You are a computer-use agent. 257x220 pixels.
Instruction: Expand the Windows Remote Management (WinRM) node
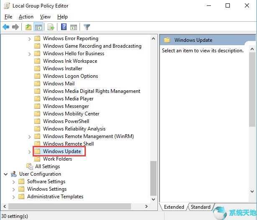29,137
